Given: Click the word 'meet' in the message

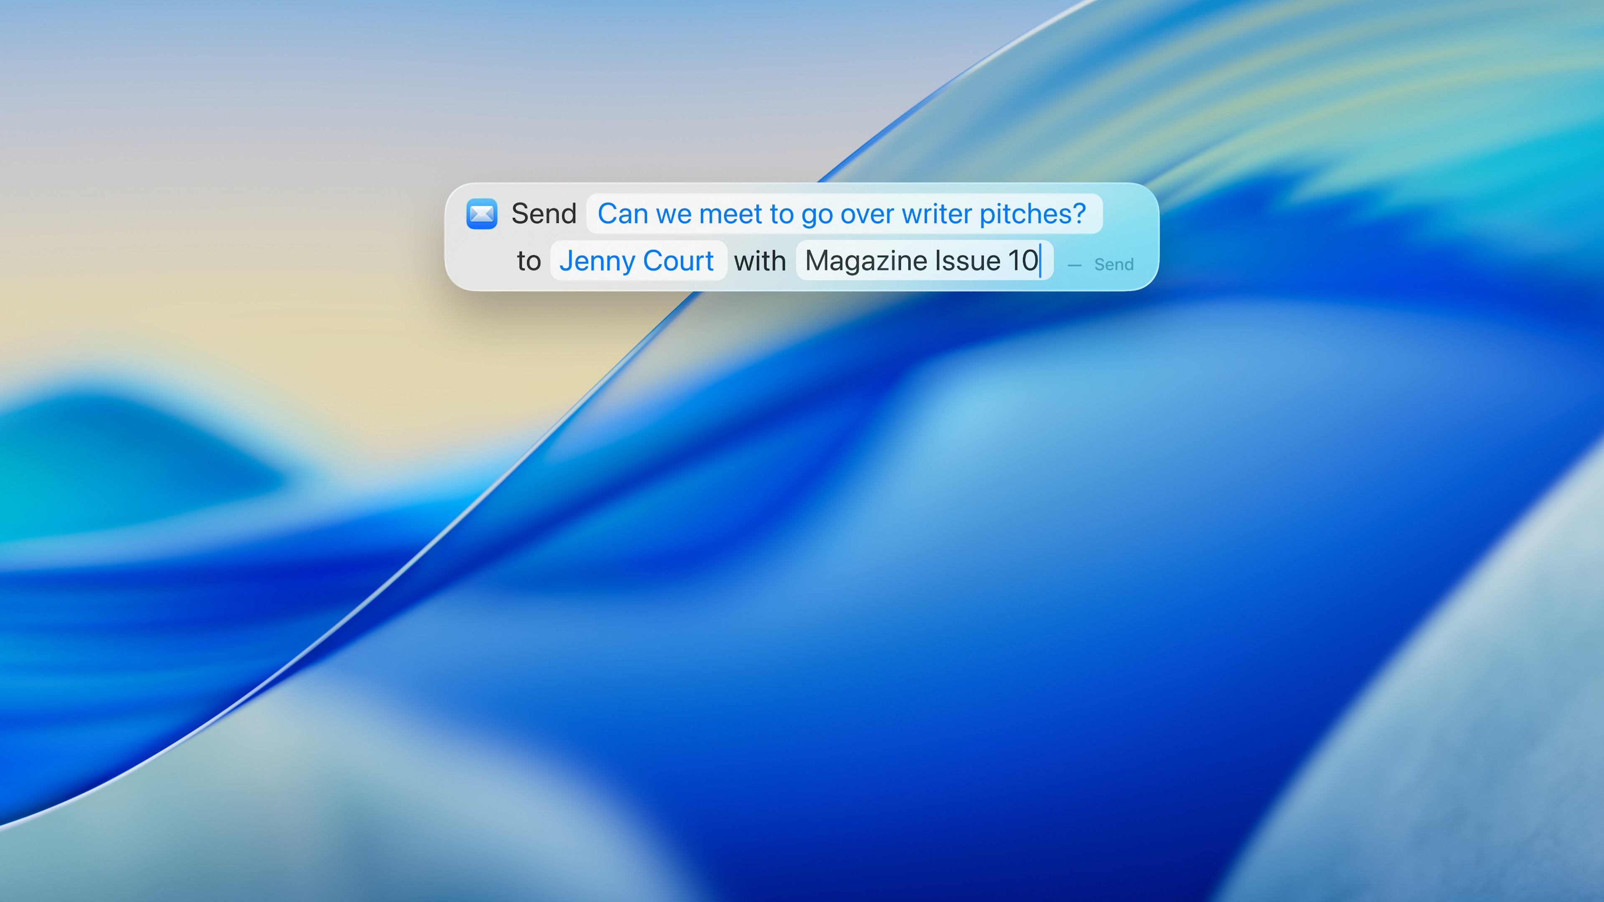Looking at the screenshot, I should point(731,214).
